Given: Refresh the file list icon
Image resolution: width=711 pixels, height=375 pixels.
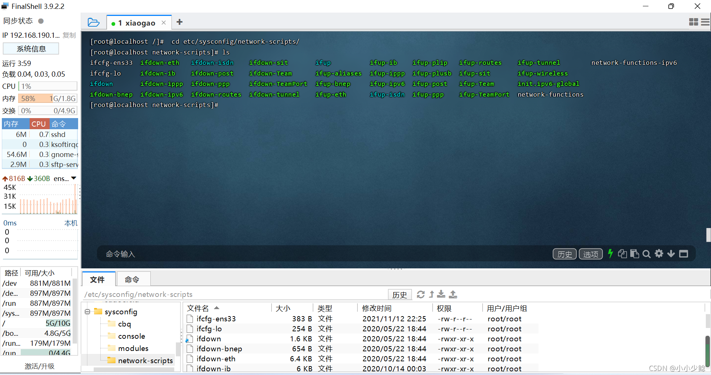Looking at the screenshot, I should pos(421,294).
